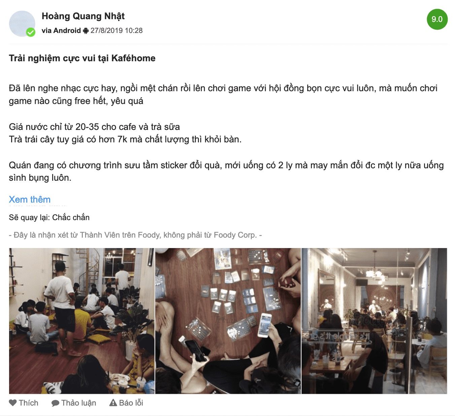Click the Sẽ quay lại: Chắc chắn text
Screen dimensions: 455x416
pos(49,217)
